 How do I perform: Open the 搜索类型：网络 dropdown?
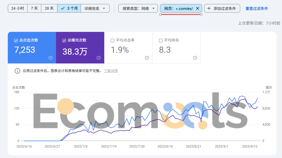138,8
